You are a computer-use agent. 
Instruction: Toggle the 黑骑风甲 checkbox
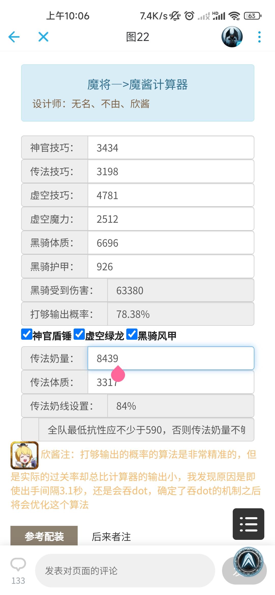click(x=132, y=334)
